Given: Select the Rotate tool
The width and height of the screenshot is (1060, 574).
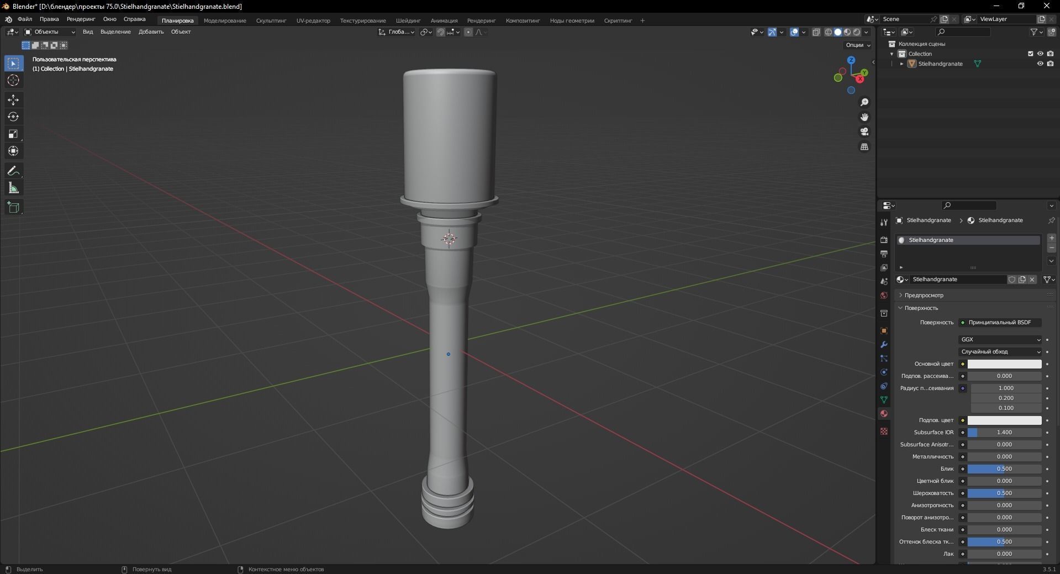Looking at the screenshot, I should coord(13,117).
